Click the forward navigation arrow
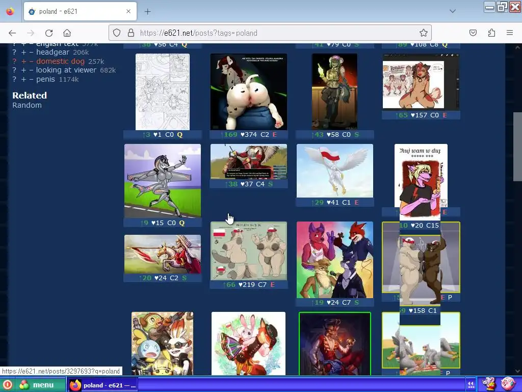522x392 pixels. [31, 33]
